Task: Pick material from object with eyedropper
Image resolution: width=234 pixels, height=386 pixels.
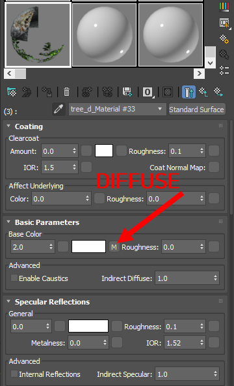Action: tap(59, 109)
